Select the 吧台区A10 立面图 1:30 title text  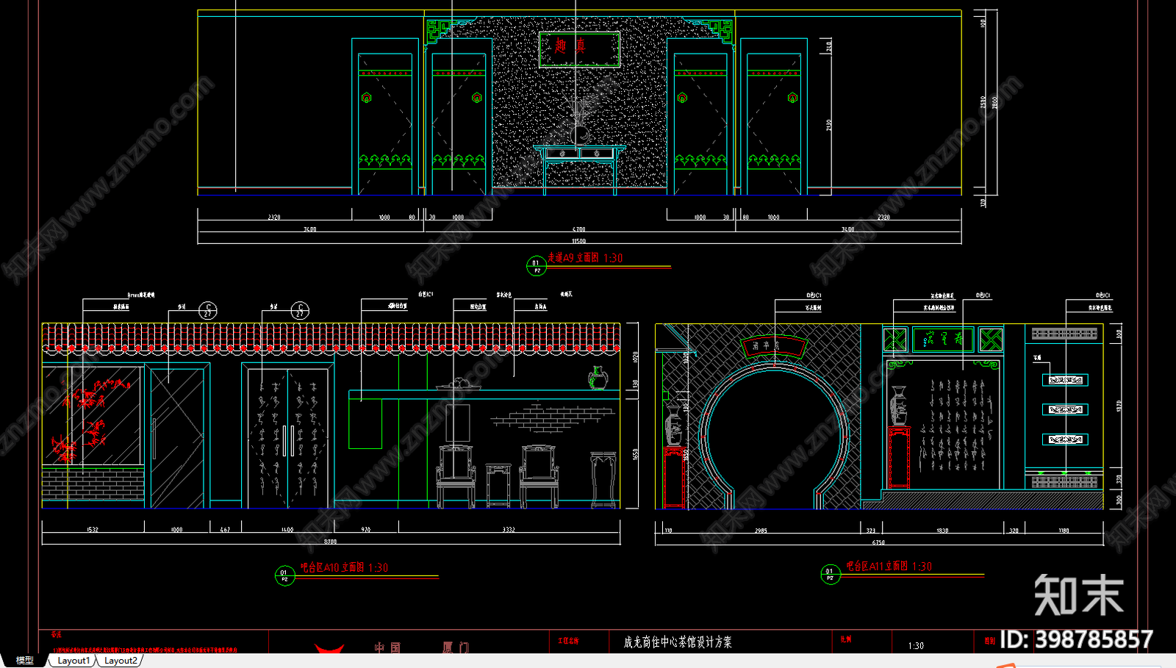coord(344,567)
